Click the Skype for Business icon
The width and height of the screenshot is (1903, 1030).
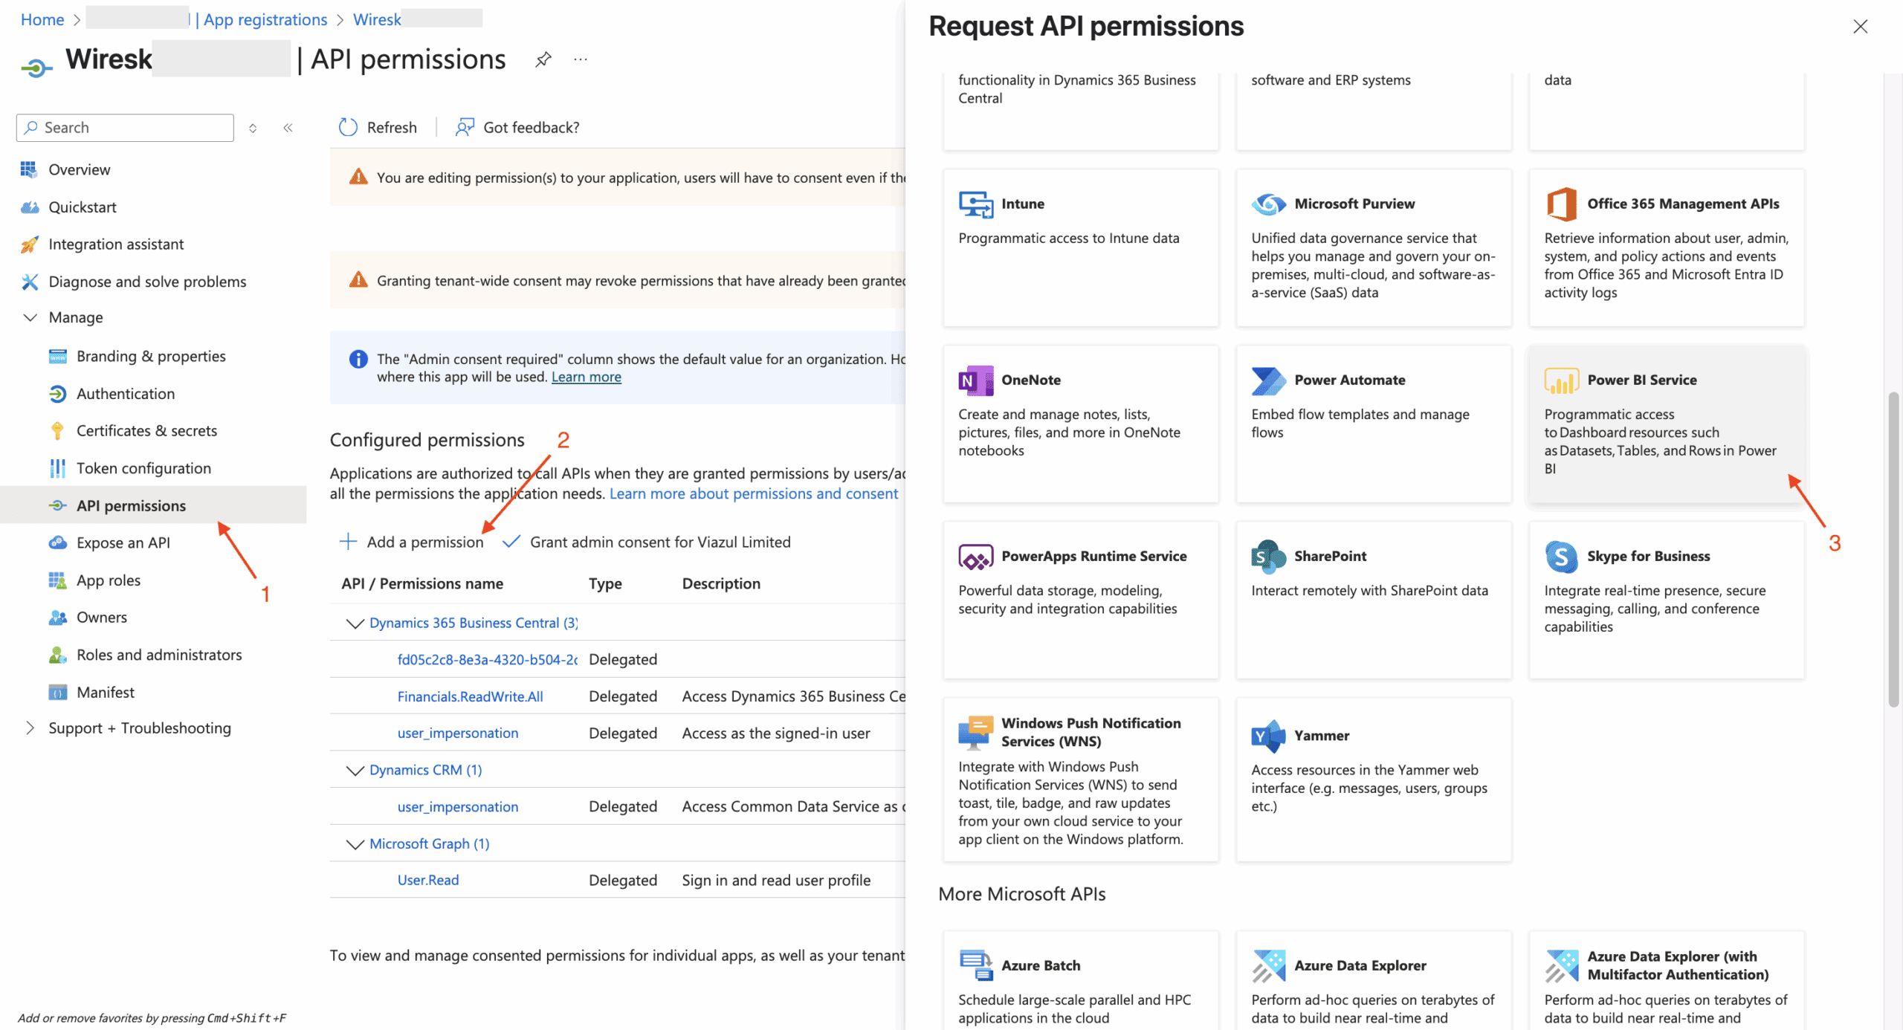click(1561, 557)
